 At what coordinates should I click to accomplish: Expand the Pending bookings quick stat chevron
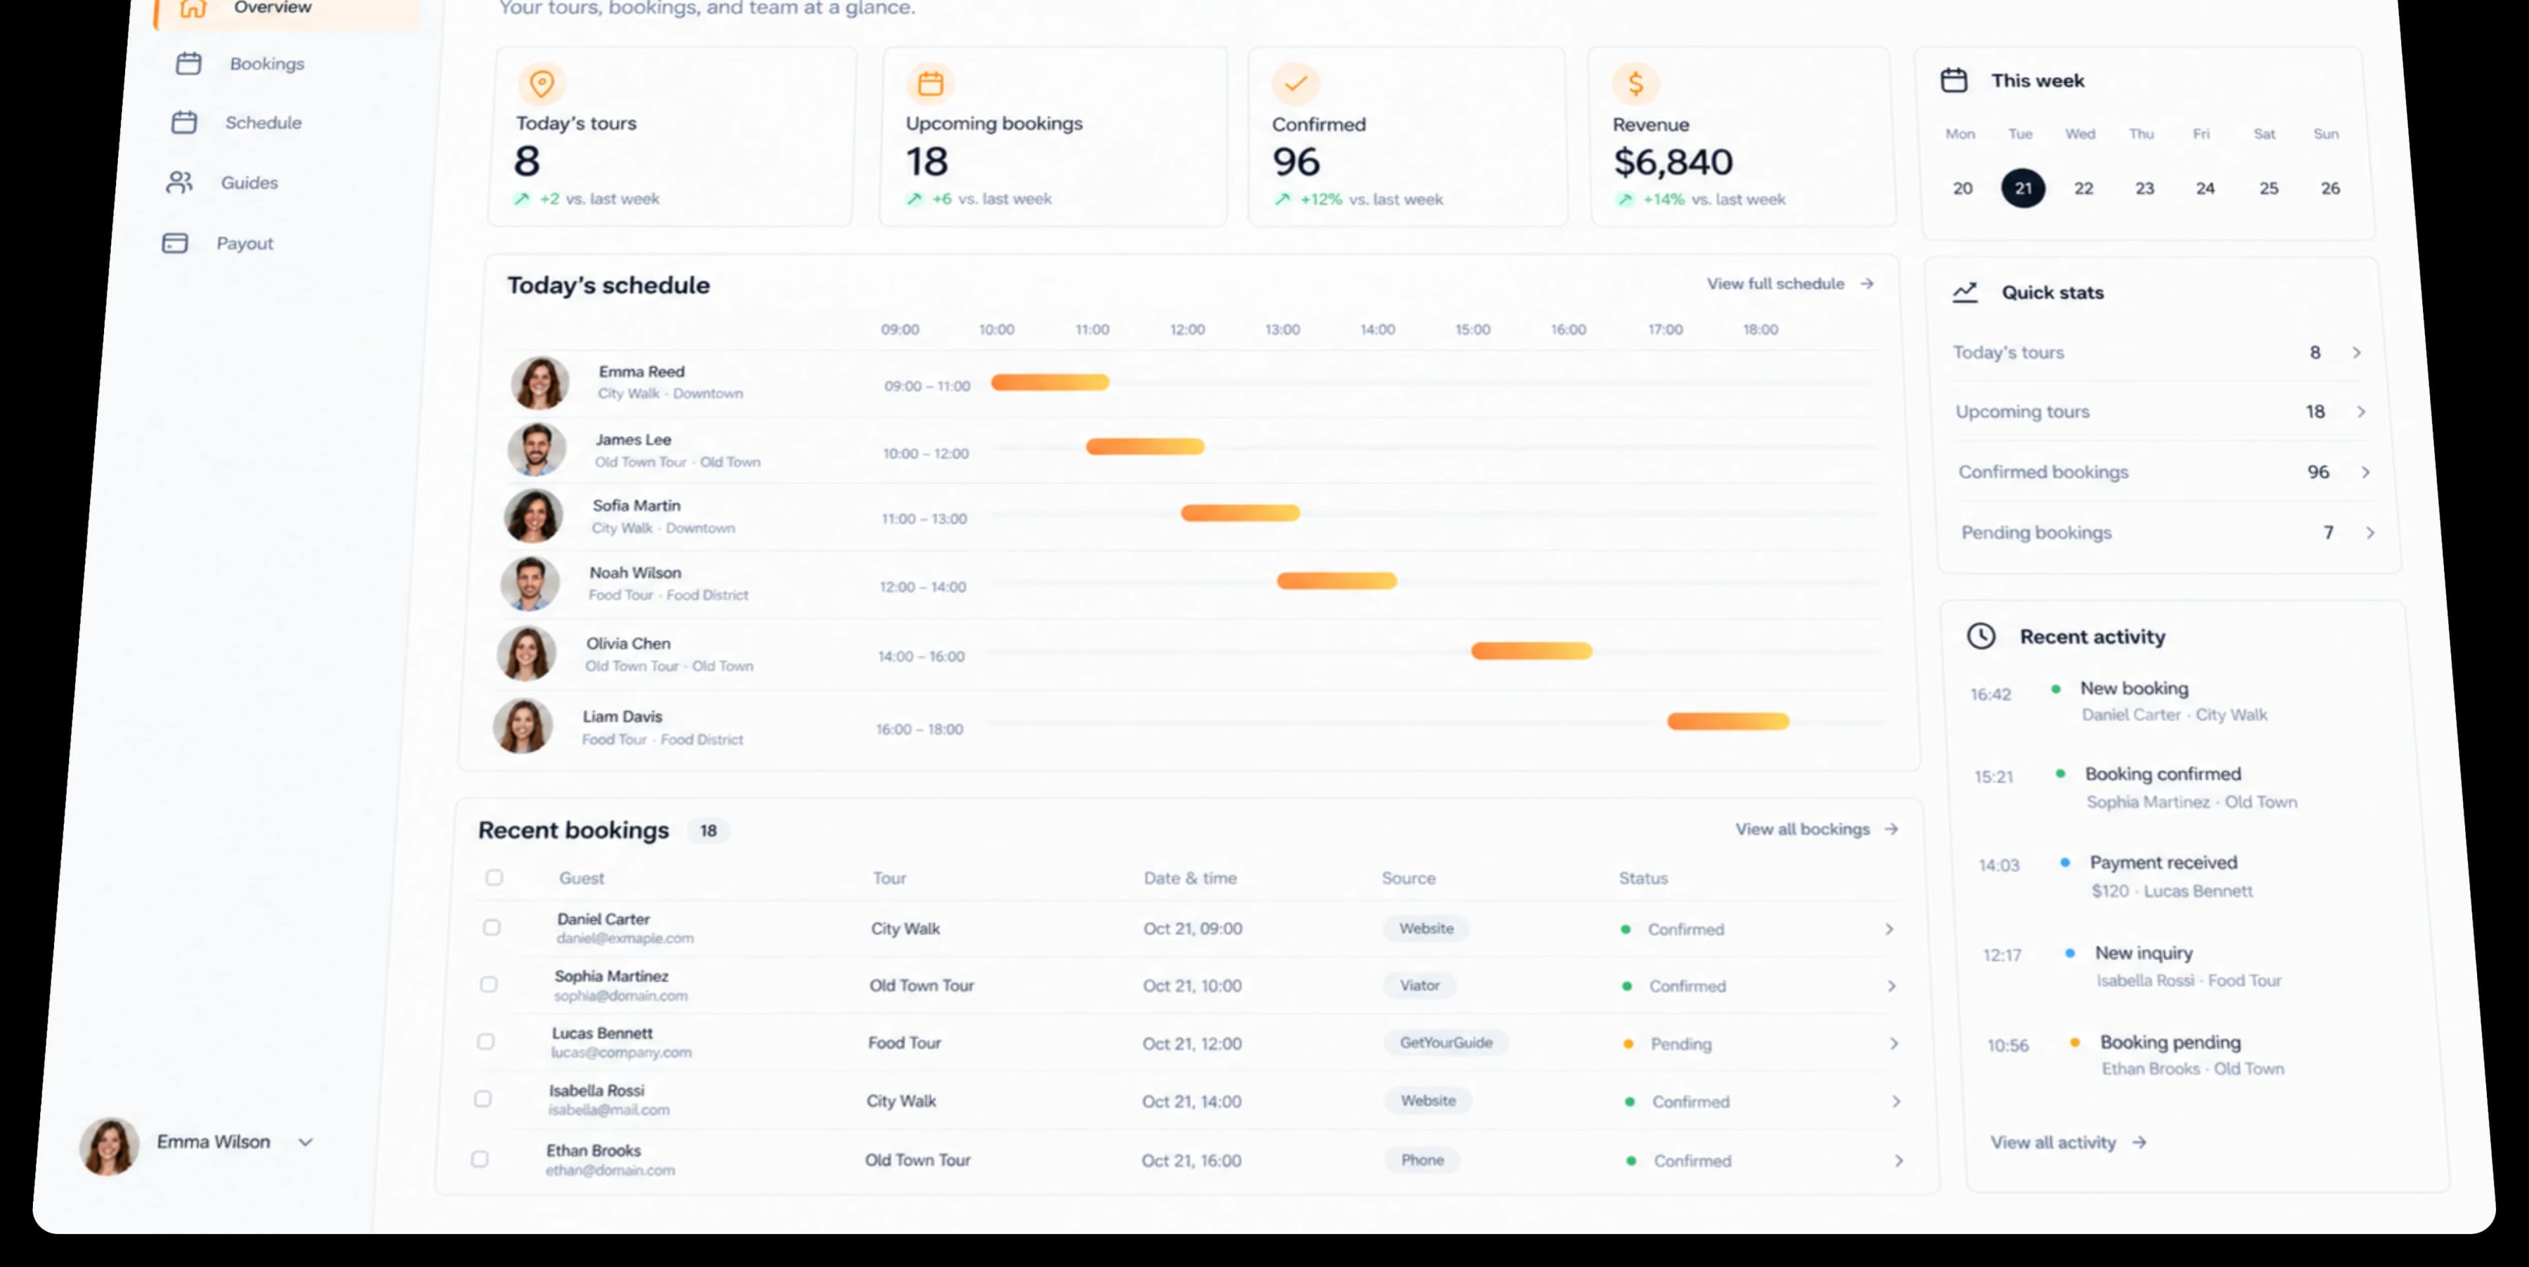tap(2370, 533)
